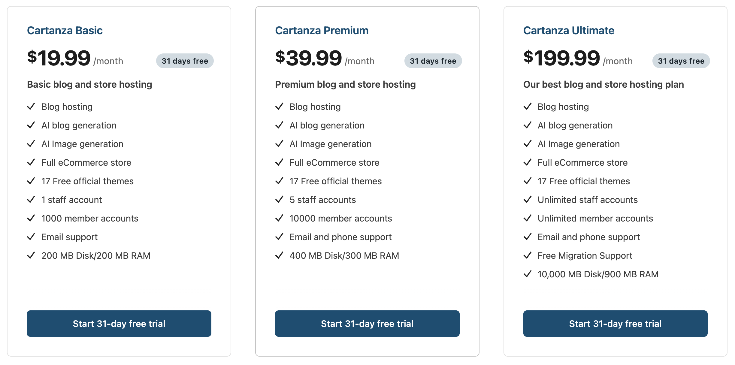Start the Cartanza Basic 31-day free trial
The height and width of the screenshot is (365, 735).
119,323
